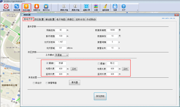Click channel 2 光缆长度 field
The height and width of the screenshot is (107, 180).
[x=112, y=69]
